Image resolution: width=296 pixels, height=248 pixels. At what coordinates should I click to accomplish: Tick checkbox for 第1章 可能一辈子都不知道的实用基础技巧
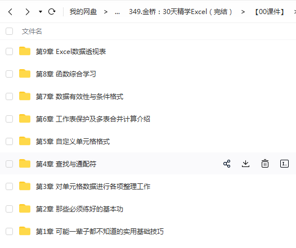(9, 231)
